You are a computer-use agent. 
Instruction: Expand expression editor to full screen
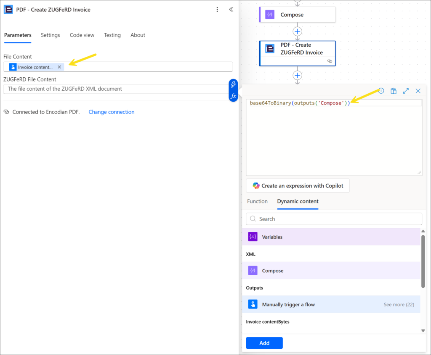(406, 91)
